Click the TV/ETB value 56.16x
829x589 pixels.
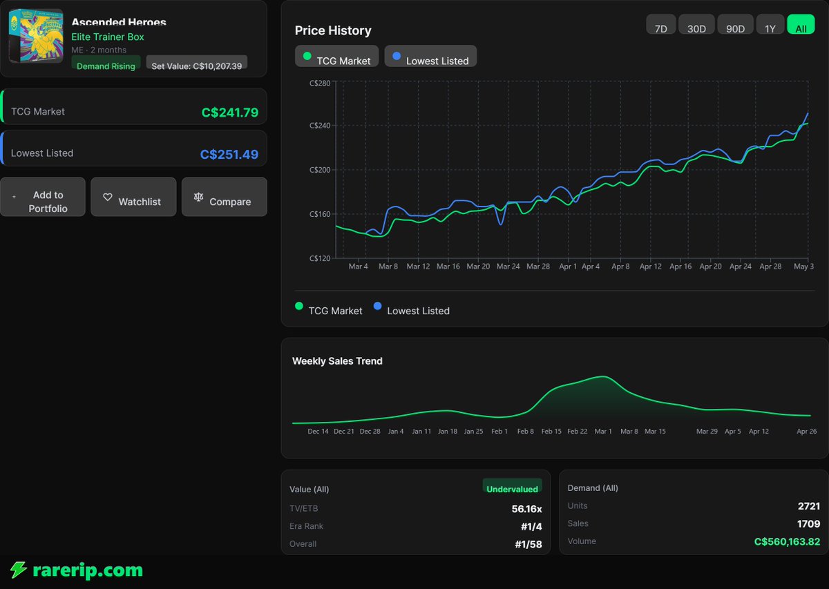(x=526, y=508)
